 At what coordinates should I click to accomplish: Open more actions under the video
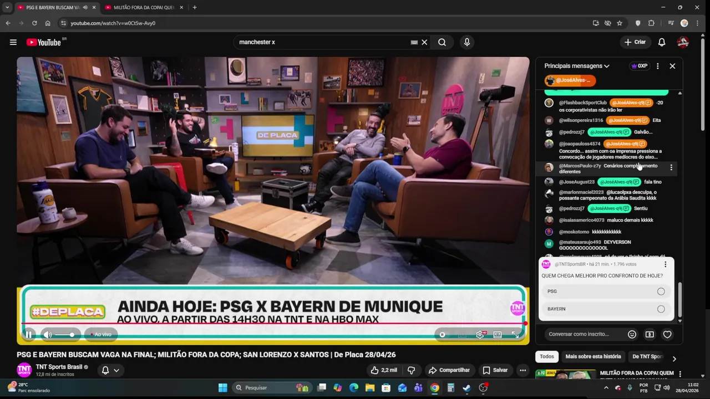[523, 370]
